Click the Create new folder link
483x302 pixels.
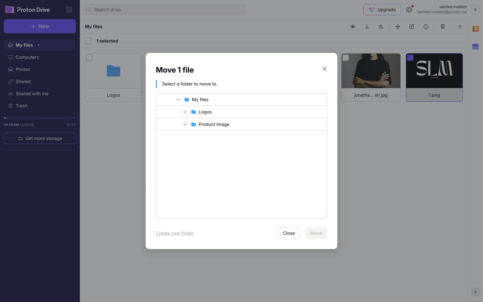pos(175,233)
